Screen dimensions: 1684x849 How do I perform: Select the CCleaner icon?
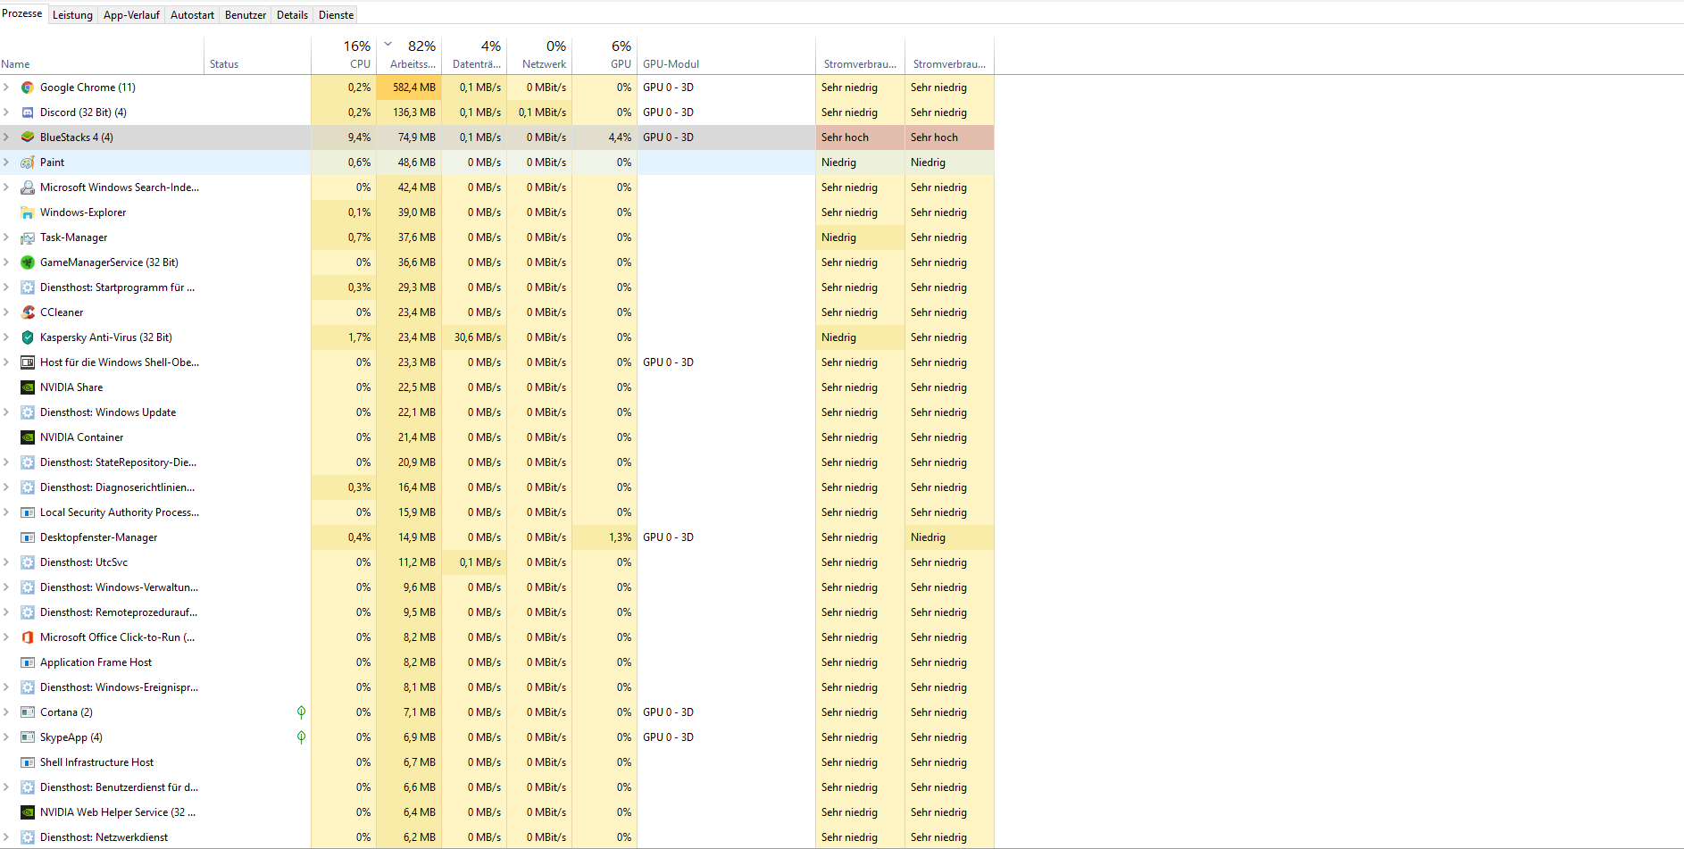28,312
